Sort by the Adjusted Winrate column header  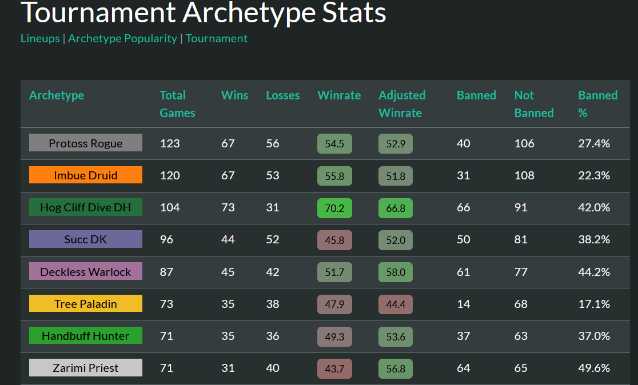402,104
